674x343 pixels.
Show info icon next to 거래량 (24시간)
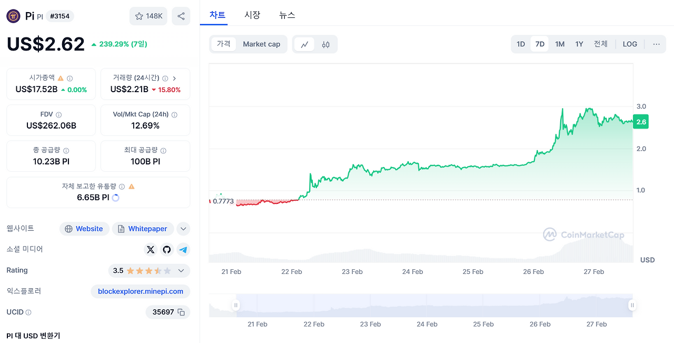(x=165, y=78)
